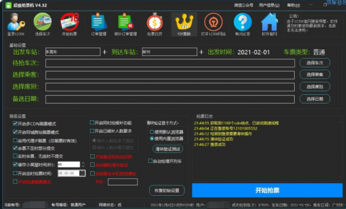
Task: Click the 选择车次 button on right
Action: 315,63
